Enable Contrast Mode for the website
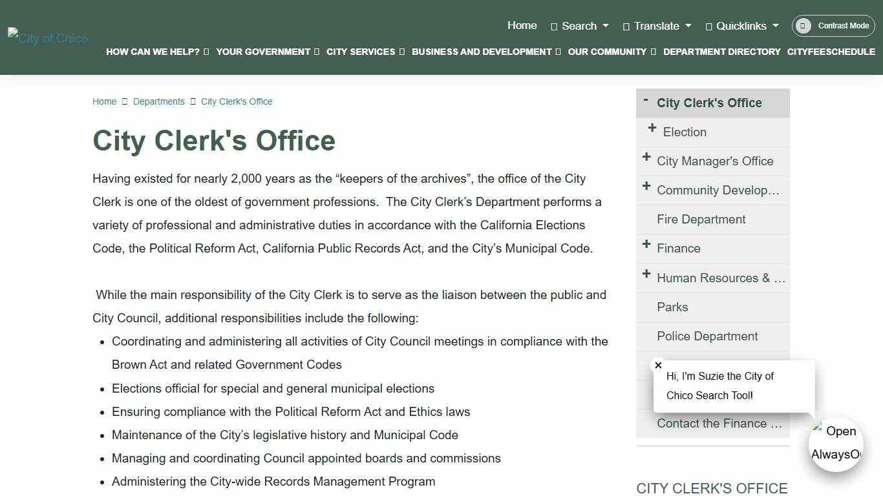The width and height of the screenshot is (883, 496). (x=833, y=26)
